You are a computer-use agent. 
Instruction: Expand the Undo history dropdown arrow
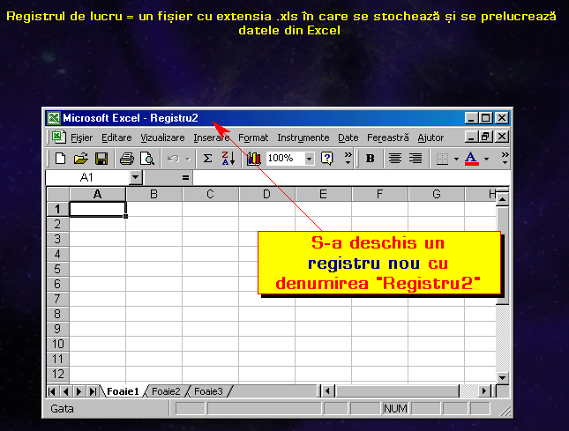(188, 159)
